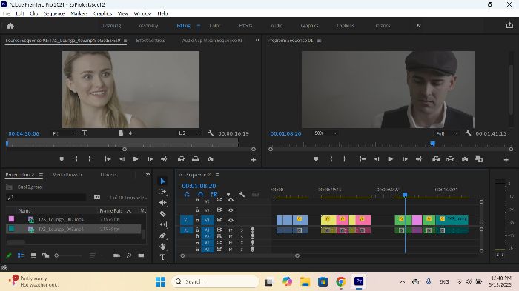519x291 pixels.
Task: Select the Ripple Edit tool
Action: (162, 202)
